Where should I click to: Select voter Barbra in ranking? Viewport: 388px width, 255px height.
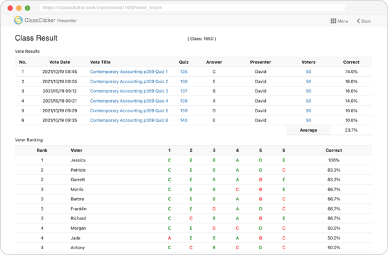(77, 199)
